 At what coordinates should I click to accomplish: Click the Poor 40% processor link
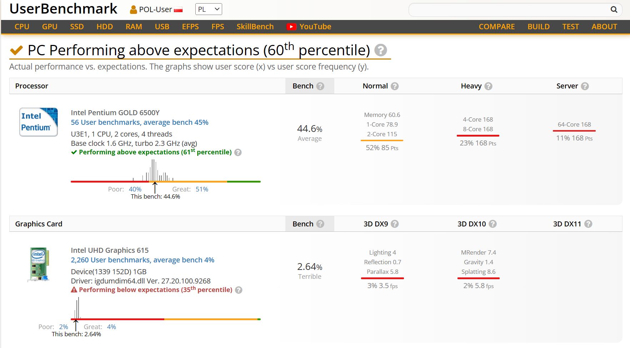135,189
